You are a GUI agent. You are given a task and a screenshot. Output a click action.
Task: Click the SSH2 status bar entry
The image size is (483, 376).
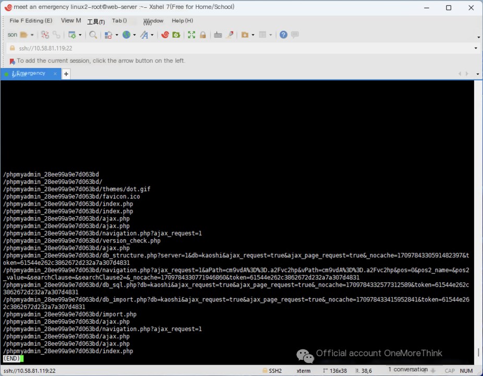(x=272, y=370)
